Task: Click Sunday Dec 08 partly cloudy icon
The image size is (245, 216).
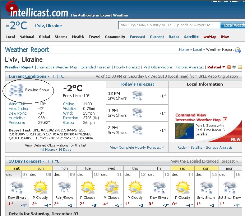Action: 41,187
